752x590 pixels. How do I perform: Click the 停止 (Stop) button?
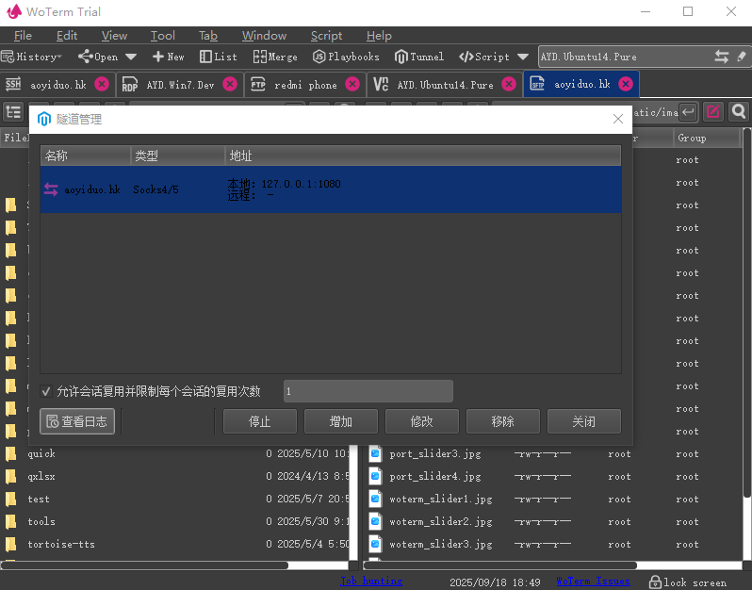click(x=260, y=421)
